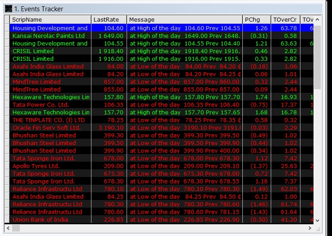
Task: Click the Events Tracker window icon
Action: [x=9, y=9]
